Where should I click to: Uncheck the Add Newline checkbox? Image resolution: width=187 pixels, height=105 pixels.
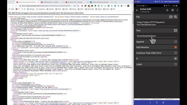tap(175, 47)
